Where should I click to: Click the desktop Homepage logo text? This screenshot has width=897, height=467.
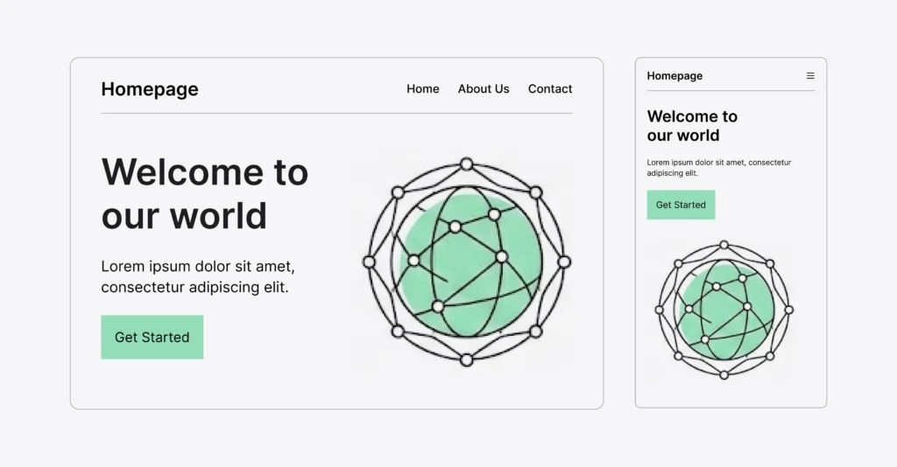pyautogui.click(x=150, y=89)
